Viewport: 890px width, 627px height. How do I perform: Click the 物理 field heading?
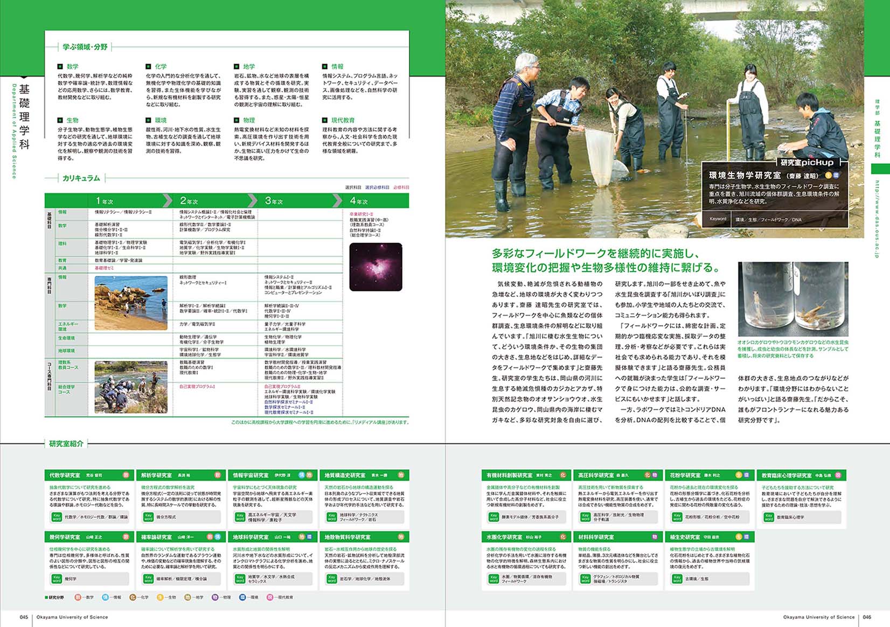click(x=249, y=121)
